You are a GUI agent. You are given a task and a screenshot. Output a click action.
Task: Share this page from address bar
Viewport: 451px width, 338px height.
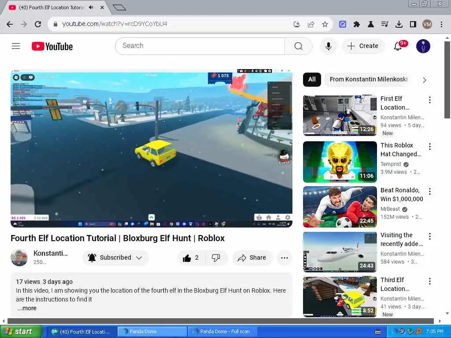[311, 25]
